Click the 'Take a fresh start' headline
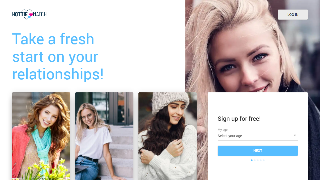 pyautogui.click(x=58, y=56)
